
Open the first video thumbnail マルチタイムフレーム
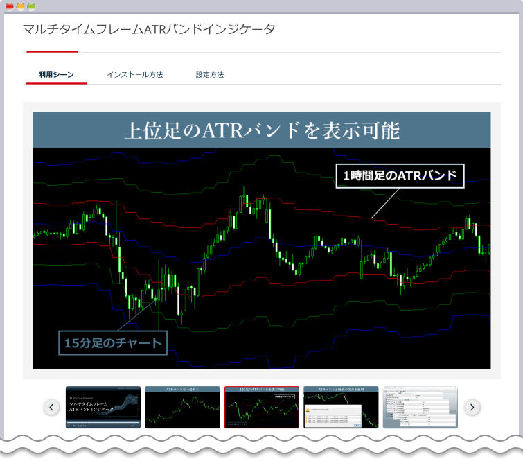pyautogui.click(x=103, y=407)
